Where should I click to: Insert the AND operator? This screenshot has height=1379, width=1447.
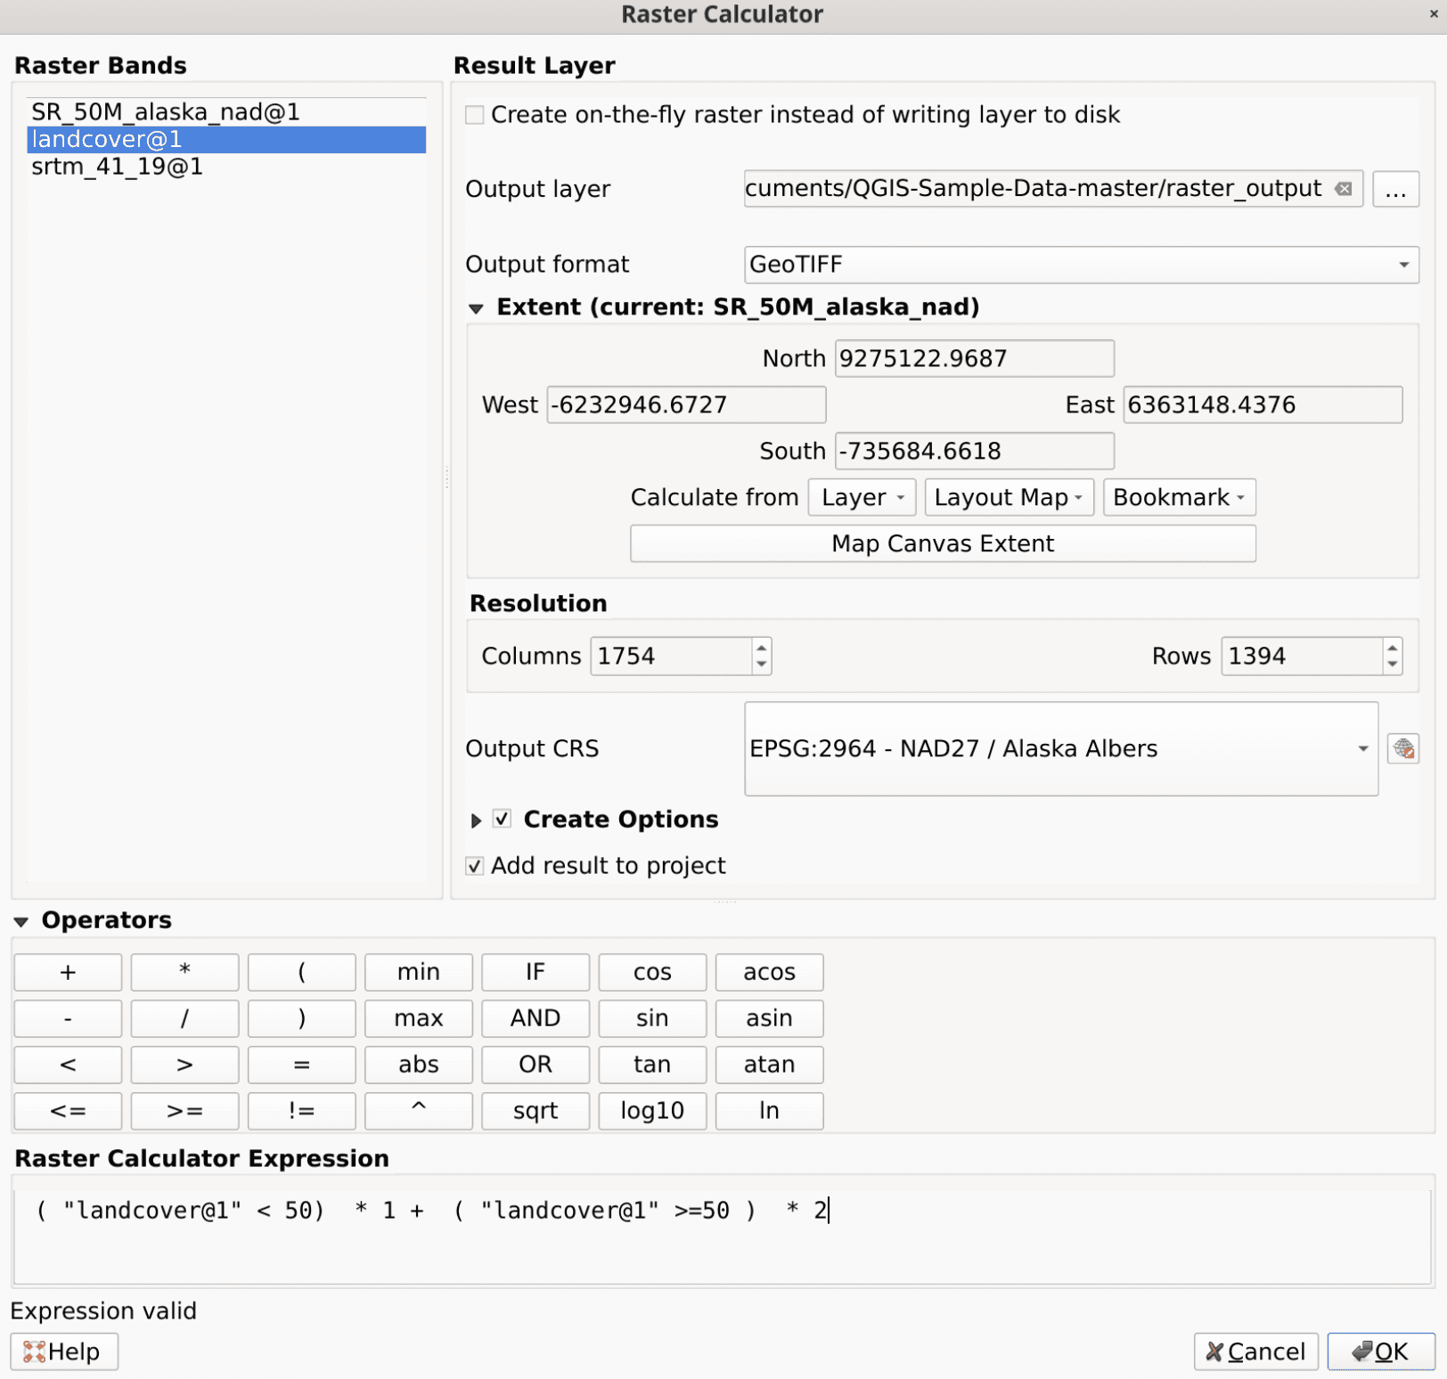pos(535,1018)
